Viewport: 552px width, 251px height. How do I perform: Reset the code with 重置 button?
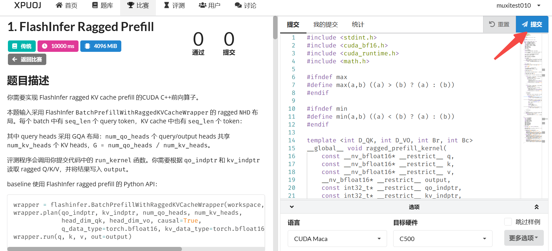tap(499, 24)
